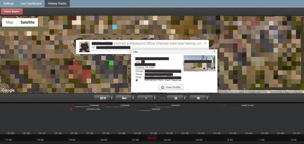Click the red highlighted timeline position marker

click(152, 138)
